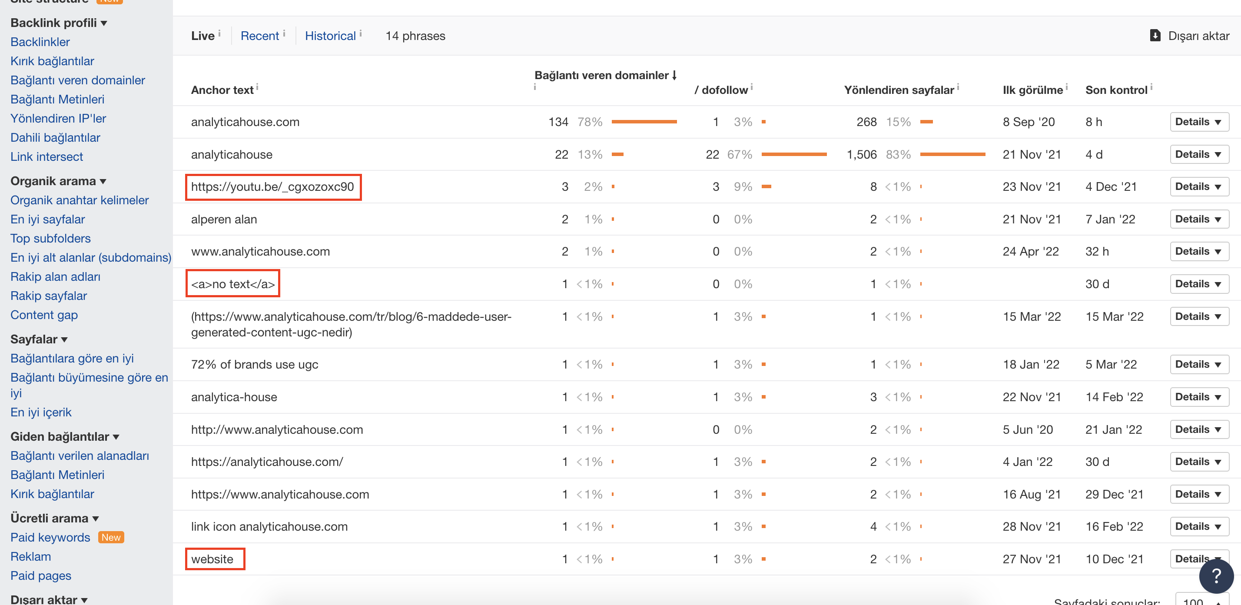
Task: Collapse the Ücretli arama sidebar section
Action: click(x=54, y=519)
